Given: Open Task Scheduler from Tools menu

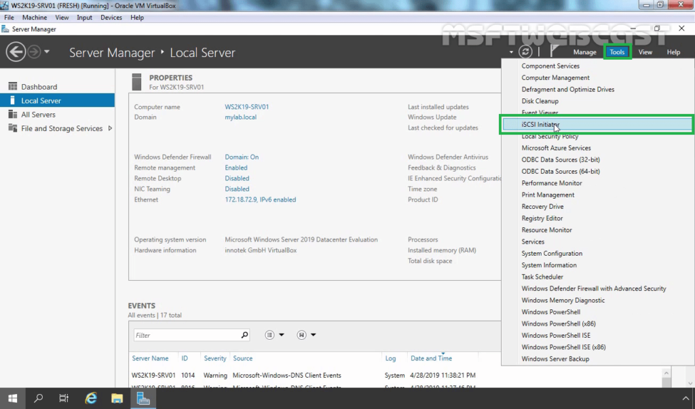Looking at the screenshot, I should (542, 277).
